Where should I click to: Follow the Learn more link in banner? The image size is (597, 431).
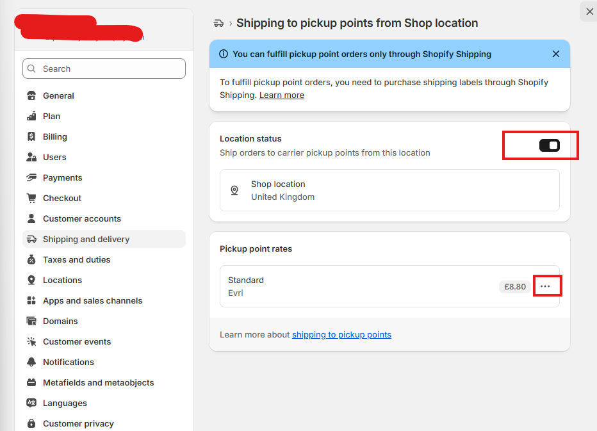click(282, 95)
